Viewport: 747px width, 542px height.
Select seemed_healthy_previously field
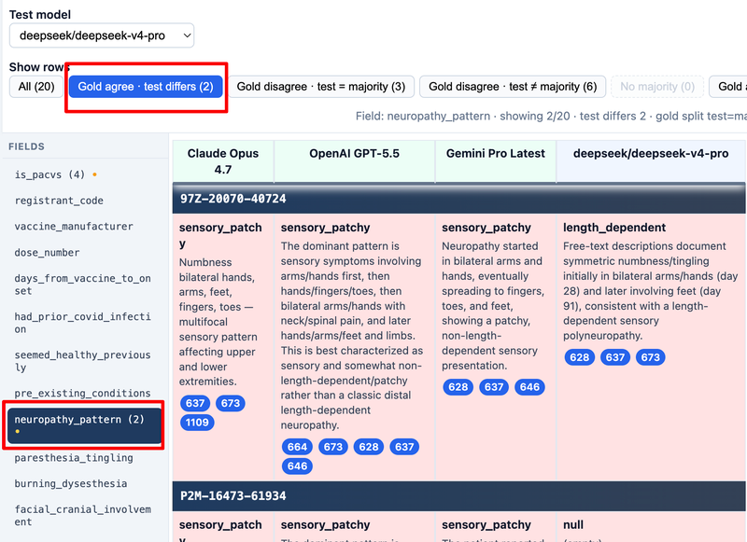pyautogui.click(x=82, y=361)
